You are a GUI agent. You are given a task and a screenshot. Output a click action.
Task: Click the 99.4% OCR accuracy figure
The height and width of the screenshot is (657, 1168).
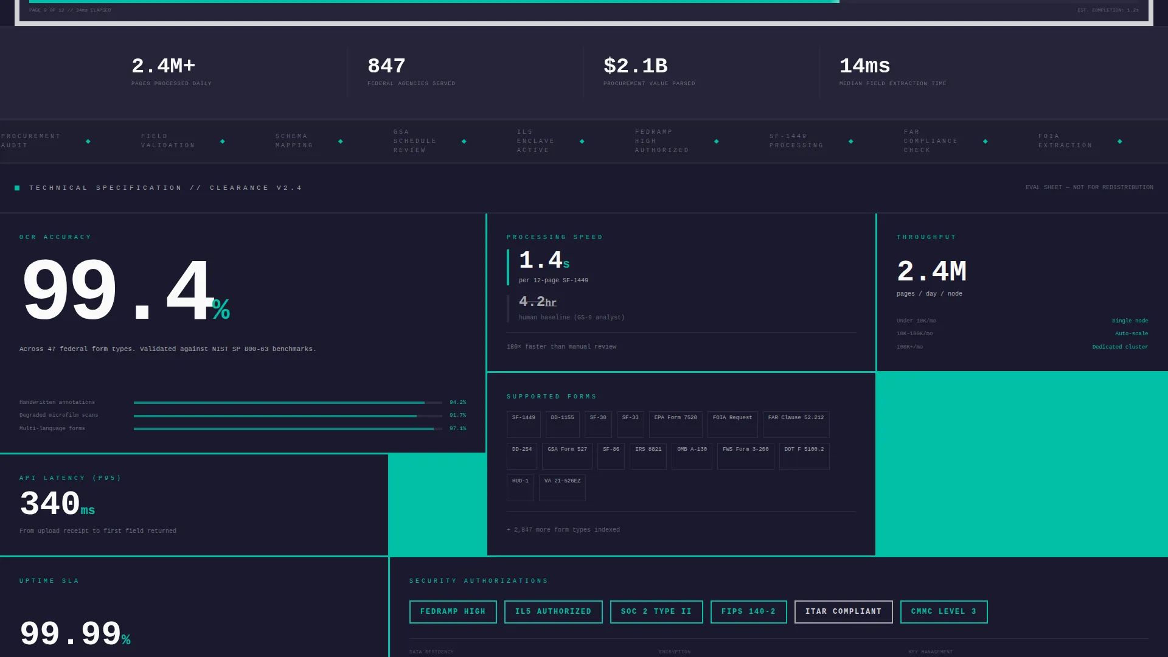pos(125,291)
